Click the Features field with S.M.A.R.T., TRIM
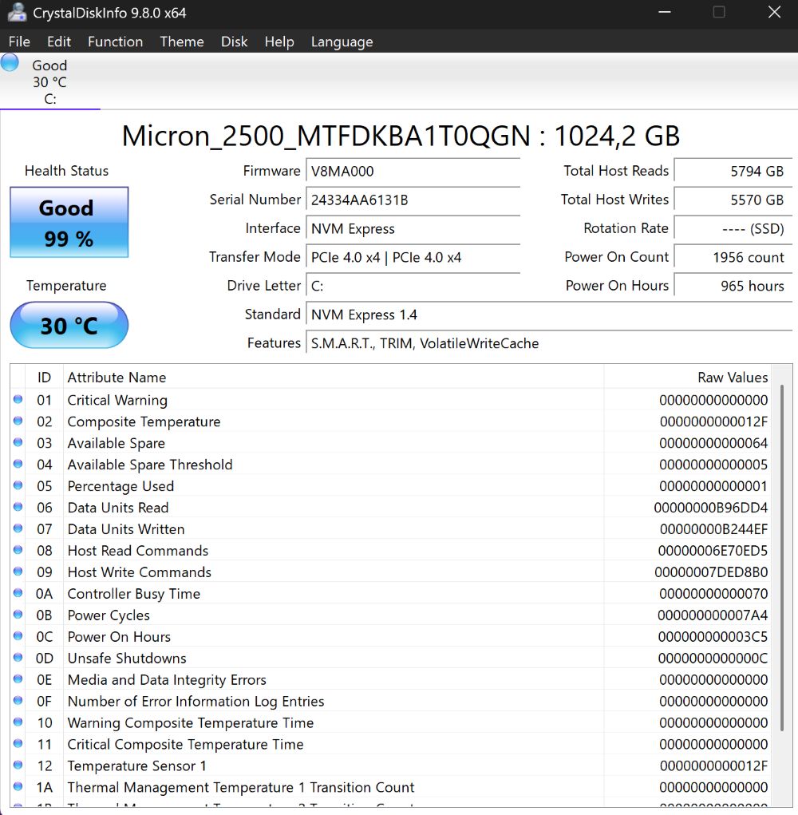This screenshot has width=798, height=815. click(549, 343)
